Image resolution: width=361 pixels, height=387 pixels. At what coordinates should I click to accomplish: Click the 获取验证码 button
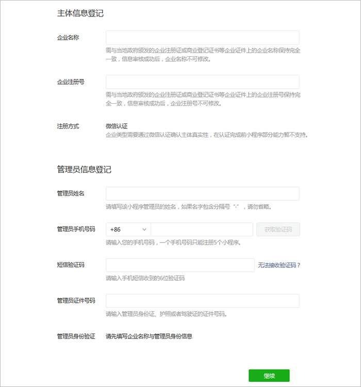(x=278, y=229)
